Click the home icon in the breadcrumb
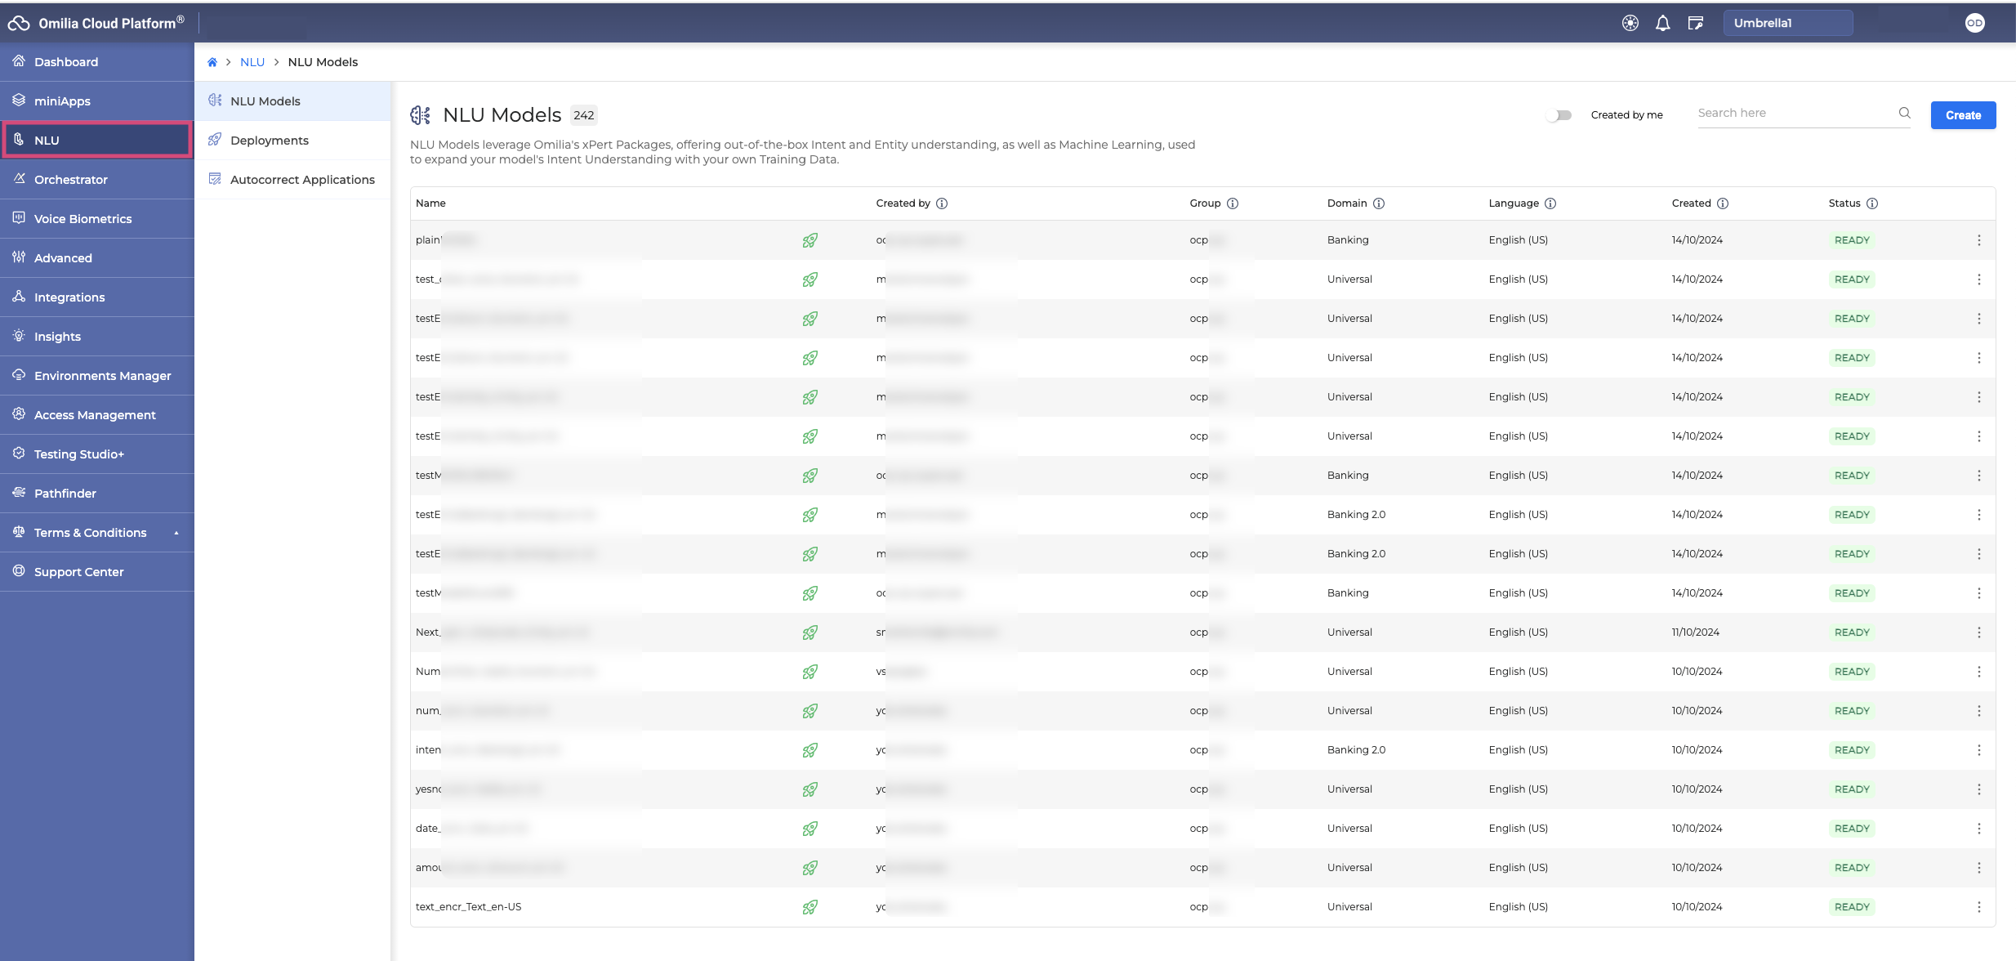The width and height of the screenshot is (2016, 961). pos(212,62)
